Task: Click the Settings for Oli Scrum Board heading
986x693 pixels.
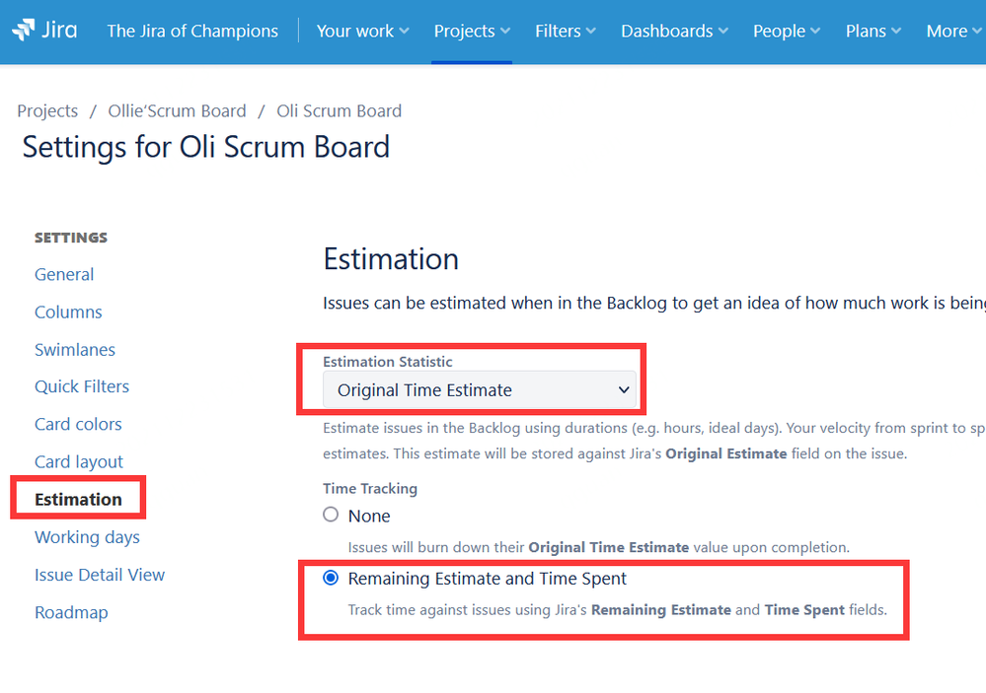Action: point(206,147)
